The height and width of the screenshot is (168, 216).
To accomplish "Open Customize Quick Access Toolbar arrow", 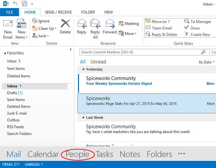I will 32,4.
